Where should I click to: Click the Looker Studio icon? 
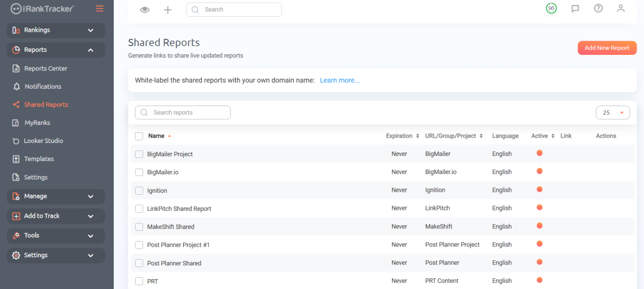pos(16,141)
